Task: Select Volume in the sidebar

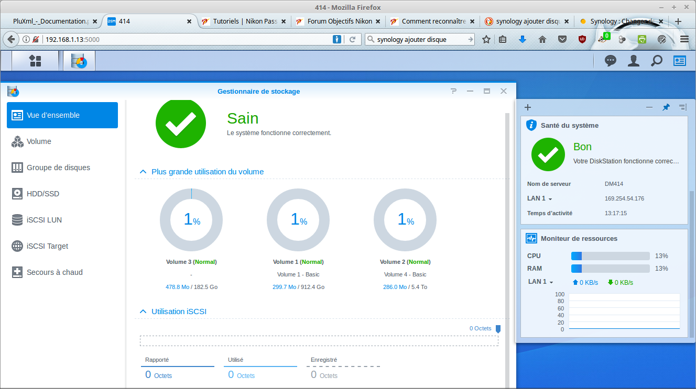Action: pyautogui.click(x=39, y=141)
